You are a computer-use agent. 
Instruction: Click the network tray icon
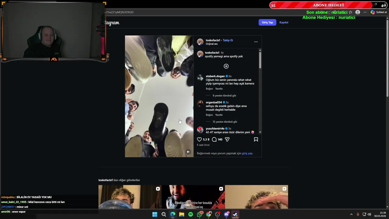[364, 214]
